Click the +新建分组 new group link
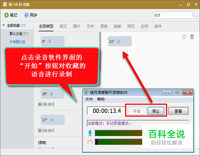The width and height of the screenshot is (200, 156). pyautogui.click(x=17, y=41)
